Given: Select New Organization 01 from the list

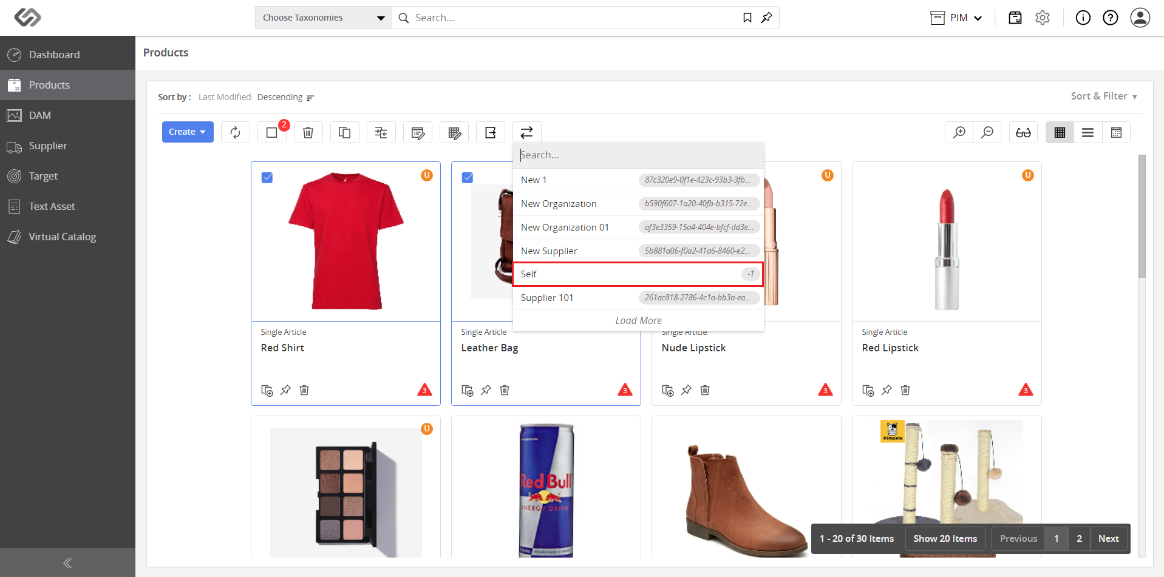Looking at the screenshot, I should [638, 228].
